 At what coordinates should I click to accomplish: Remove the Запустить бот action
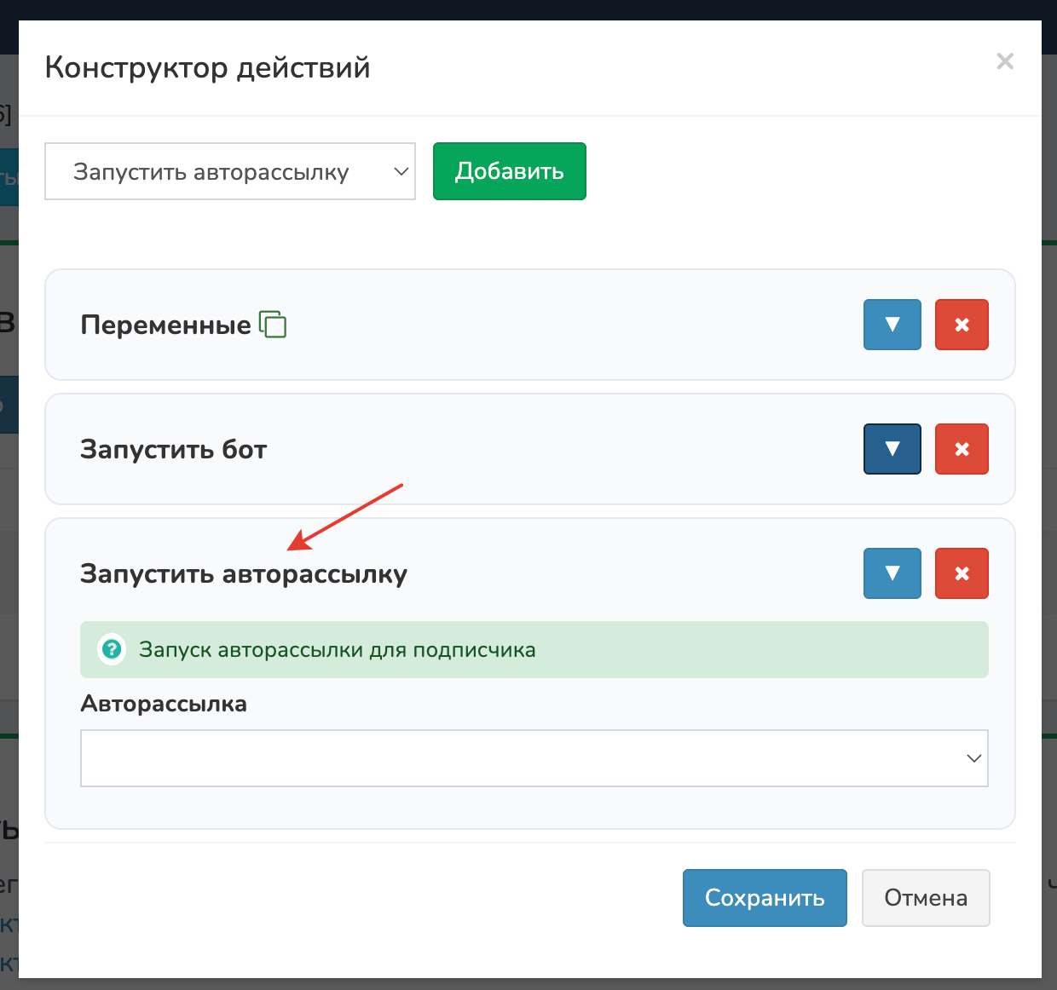(962, 449)
